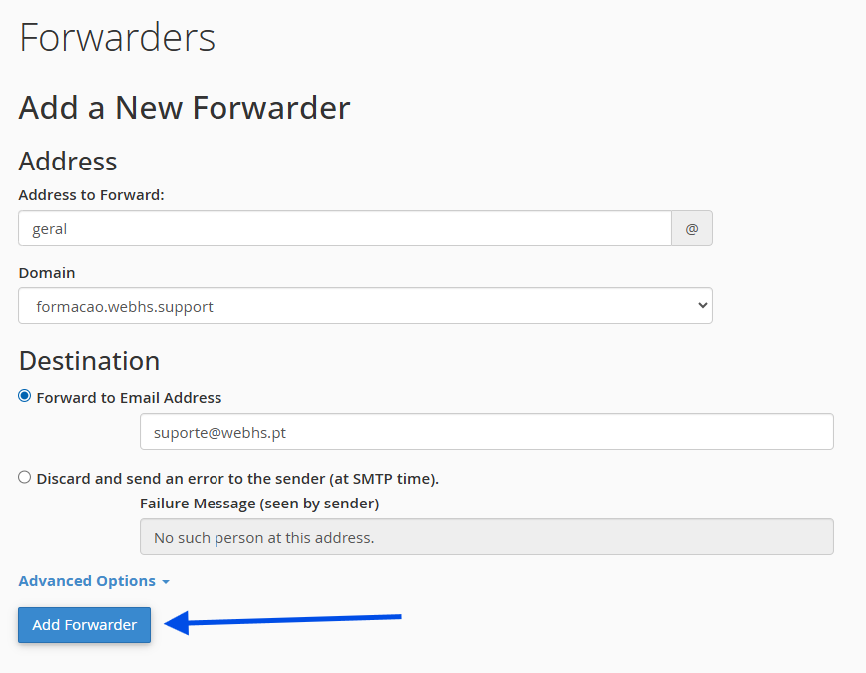This screenshot has width=866, height=673.
Task: Expand the Advanced Options section
Action: pyautogui.click(x=87, y=581)
